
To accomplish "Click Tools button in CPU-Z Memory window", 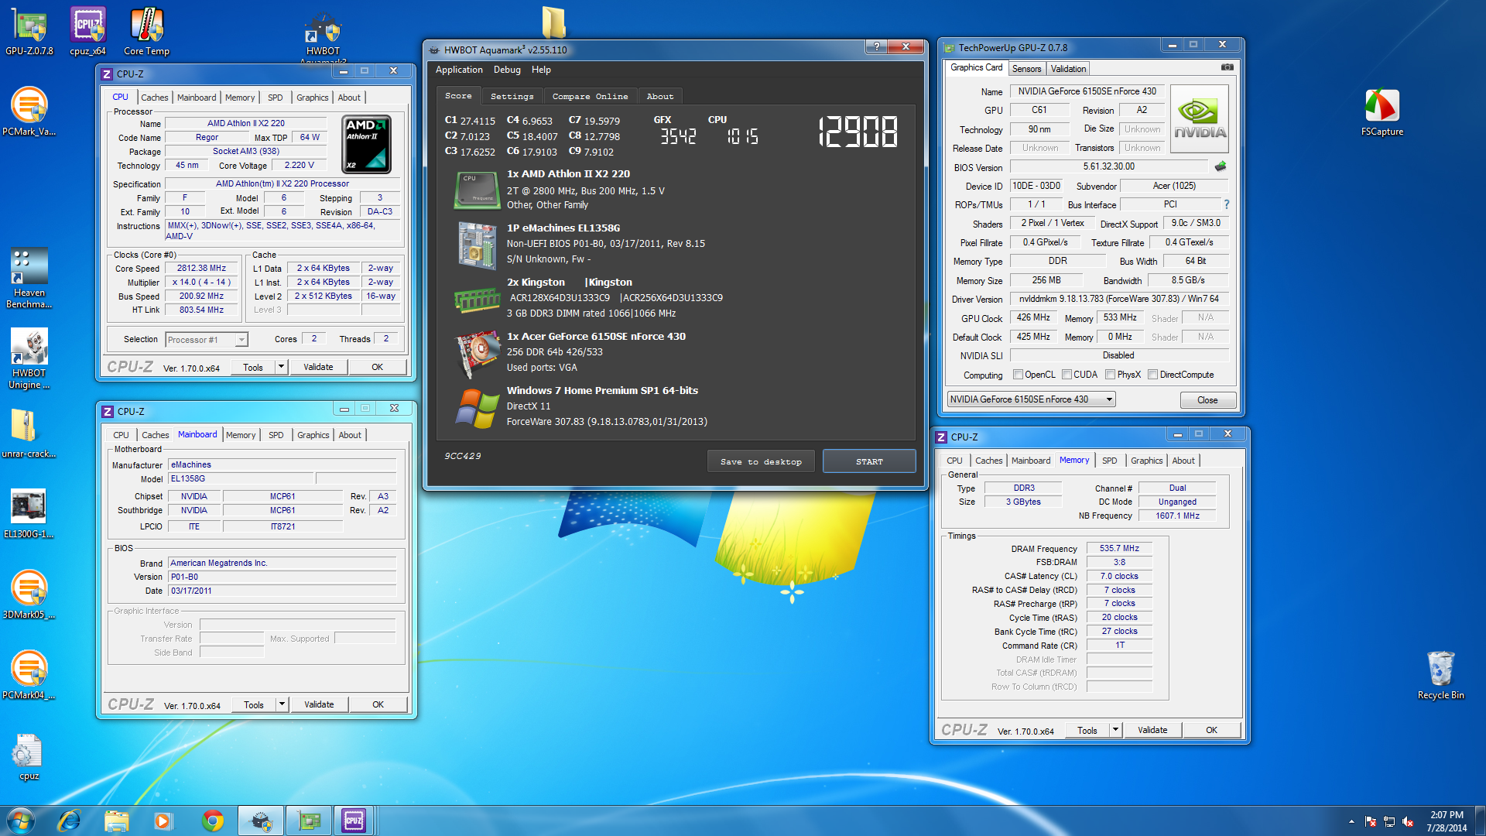I will pyautogui.click(x=1087, y=730).
